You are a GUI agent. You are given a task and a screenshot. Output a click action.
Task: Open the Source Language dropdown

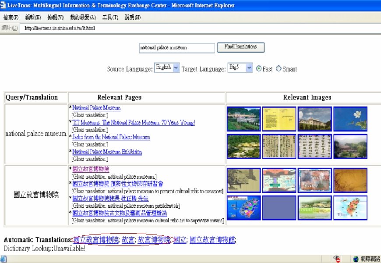tap(167, 68)
